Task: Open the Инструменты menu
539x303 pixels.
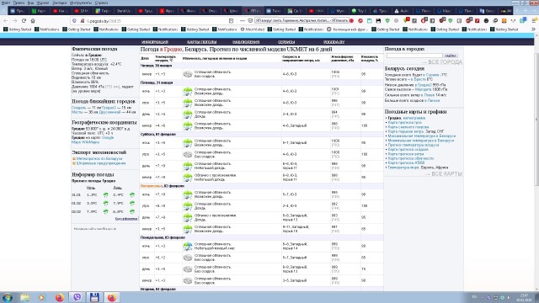Action: tap(81, 3)
